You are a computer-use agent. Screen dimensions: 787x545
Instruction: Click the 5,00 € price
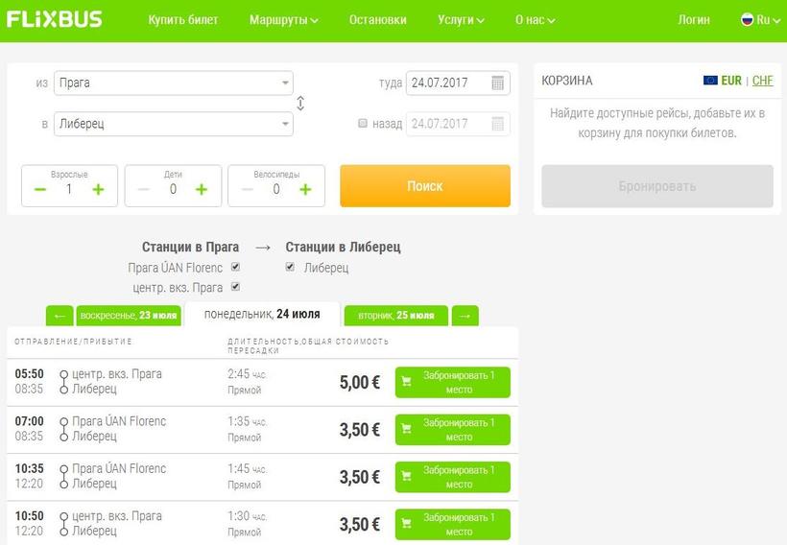pyautogui.click(x=359, y=383)
